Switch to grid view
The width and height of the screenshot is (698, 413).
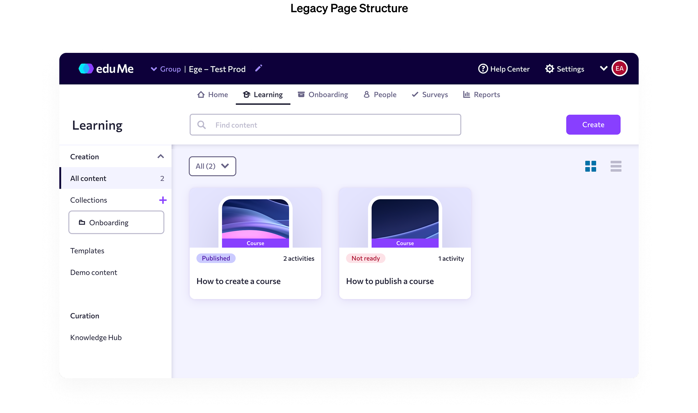(590, 166)
